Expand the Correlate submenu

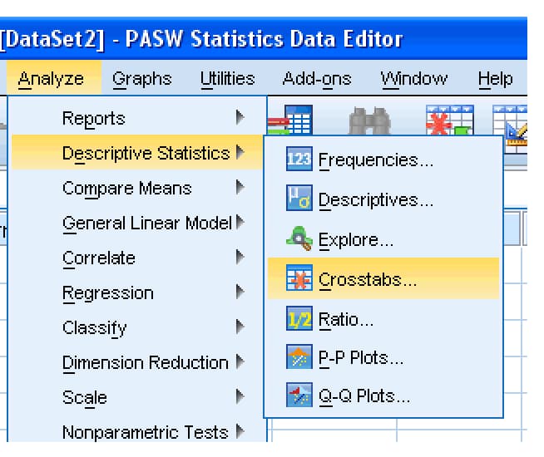(x=136, y=258)
